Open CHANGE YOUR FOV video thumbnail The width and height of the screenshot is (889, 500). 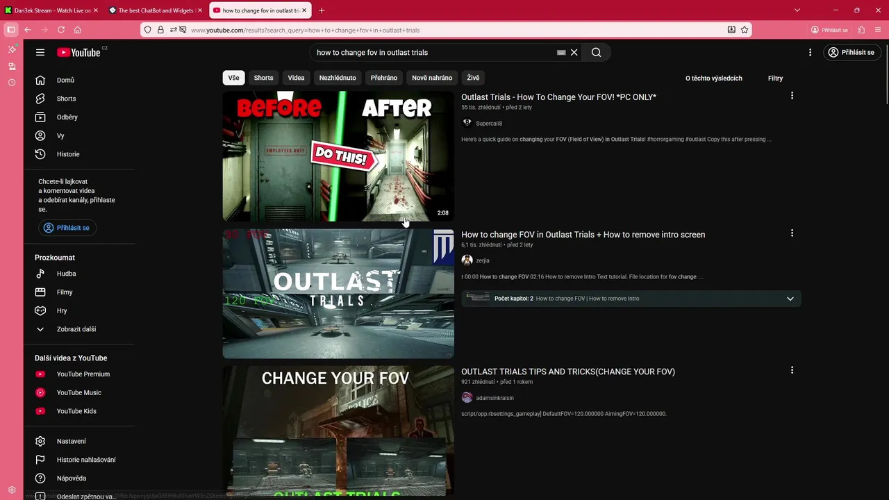(x=338, y=431)
